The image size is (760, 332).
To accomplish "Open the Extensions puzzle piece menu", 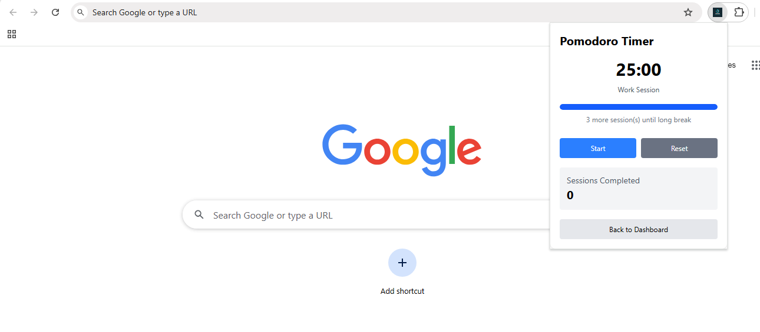I will [739, 12].
